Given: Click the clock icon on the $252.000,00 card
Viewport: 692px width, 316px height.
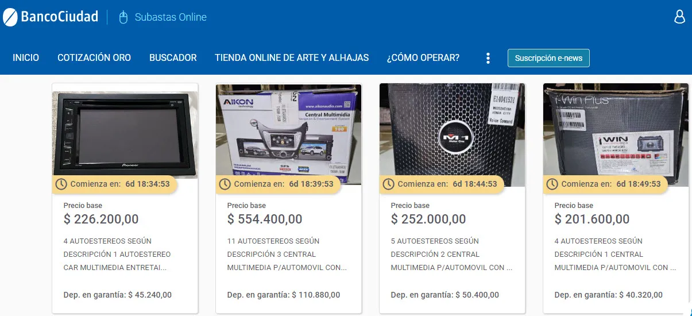Looking at the screenshot, I should [x=389, y=184].
